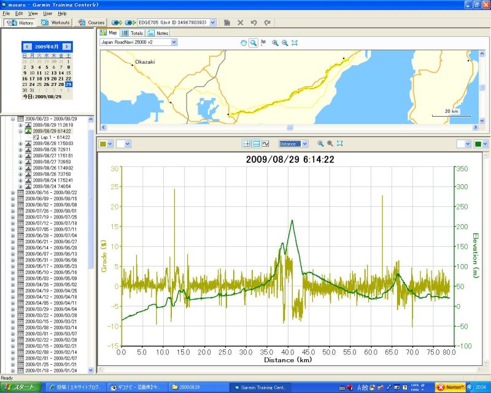Fit the map to the track

[x=295, y=43]
